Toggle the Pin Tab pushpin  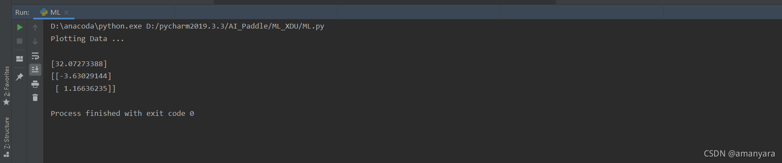[x=20, y=77]
